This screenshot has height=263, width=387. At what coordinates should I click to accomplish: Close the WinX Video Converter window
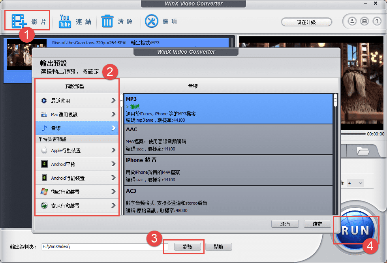pos(376,3)
